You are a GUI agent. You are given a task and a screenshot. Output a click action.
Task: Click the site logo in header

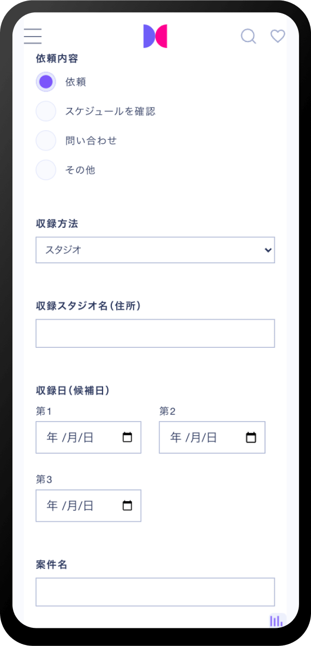(155, 36)
